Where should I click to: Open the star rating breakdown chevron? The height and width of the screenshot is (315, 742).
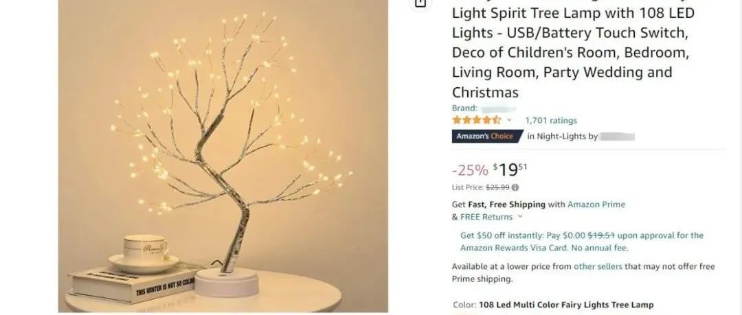tap(509, 120)
